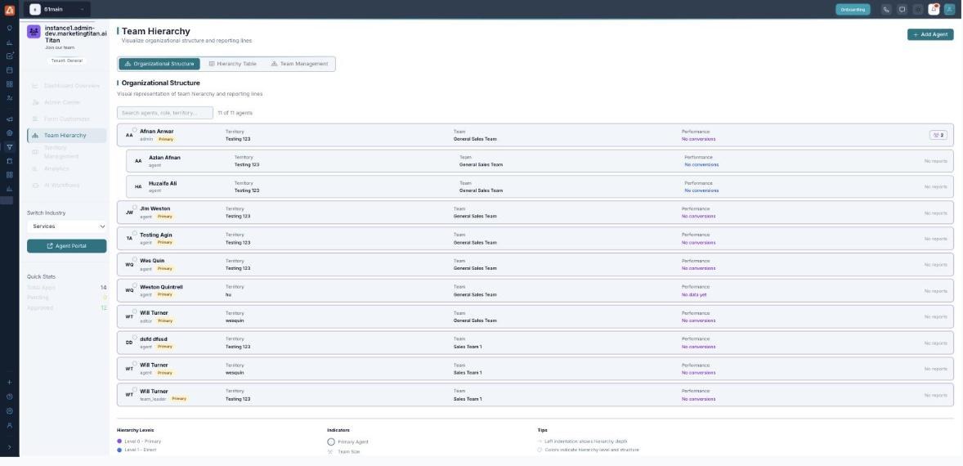The width and height of the screenshot is (963, 466).
Task: Click the orange app logo icon
Action: (x=9, y=9)
